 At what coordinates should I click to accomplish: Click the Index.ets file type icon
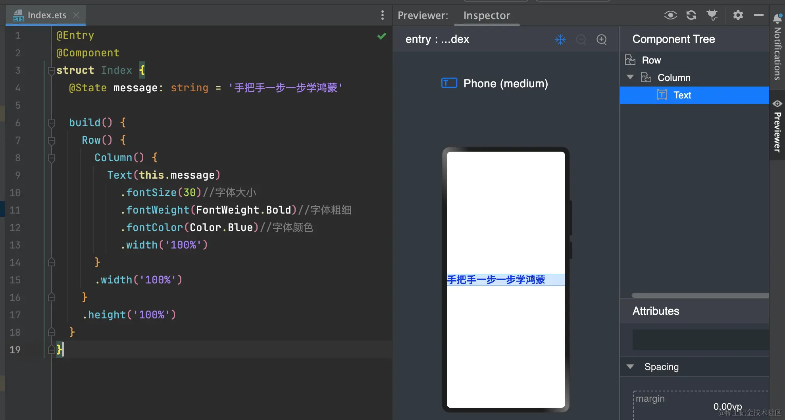pyautogui.click(x=18, y=15)
